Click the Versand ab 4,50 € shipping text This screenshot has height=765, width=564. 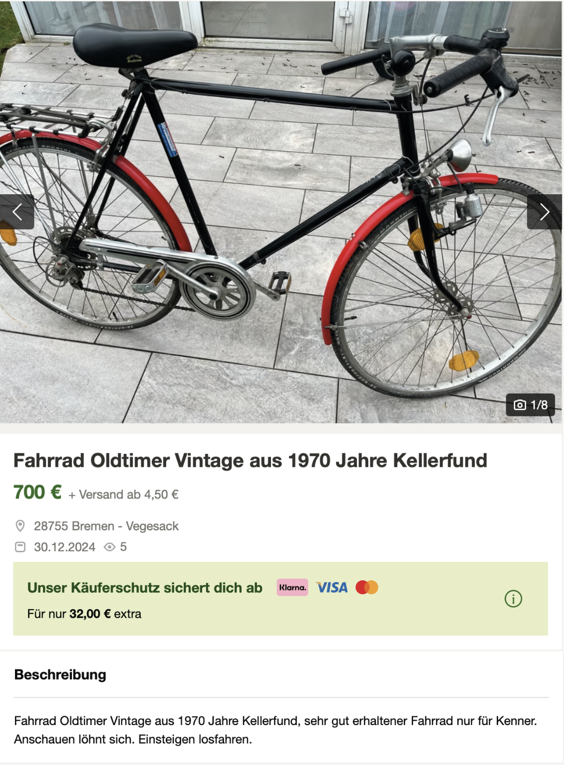click(123, 494)
